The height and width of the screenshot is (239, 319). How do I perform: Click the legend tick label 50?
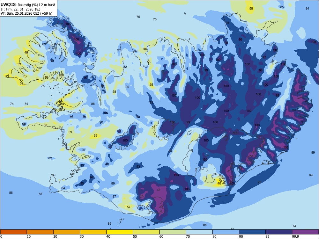tap(135, 236)
